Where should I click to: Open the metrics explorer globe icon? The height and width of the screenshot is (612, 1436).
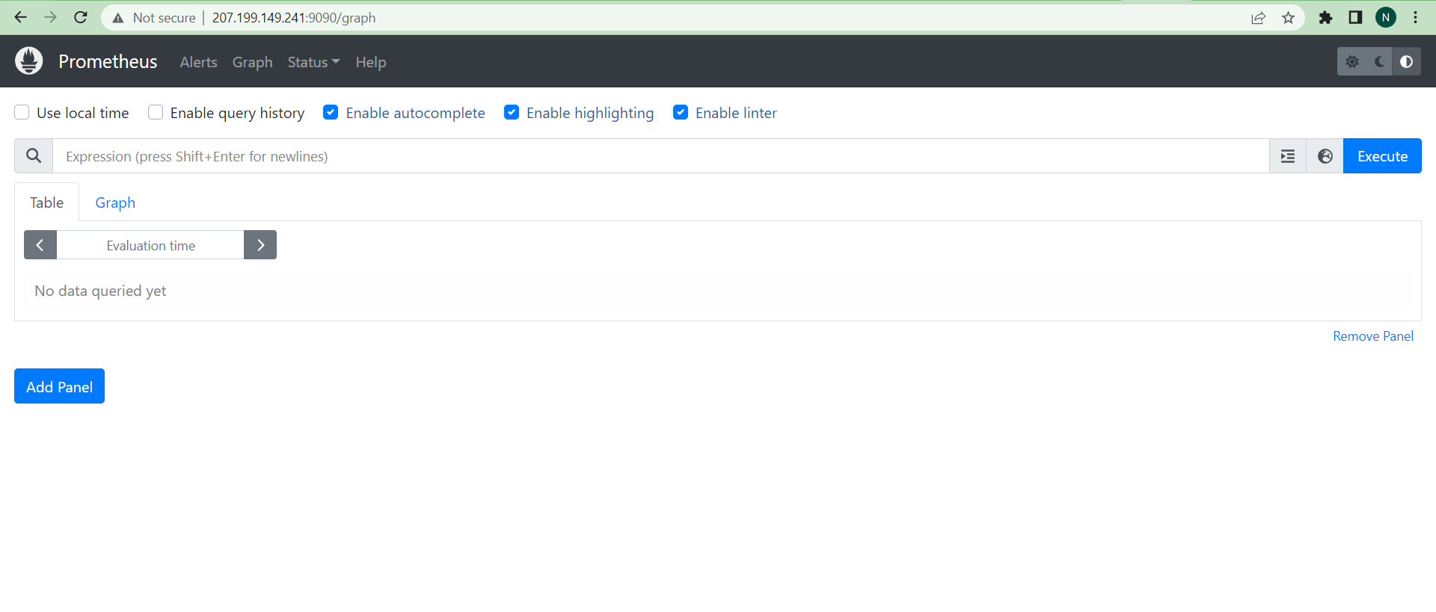(x=1325, y=156)
